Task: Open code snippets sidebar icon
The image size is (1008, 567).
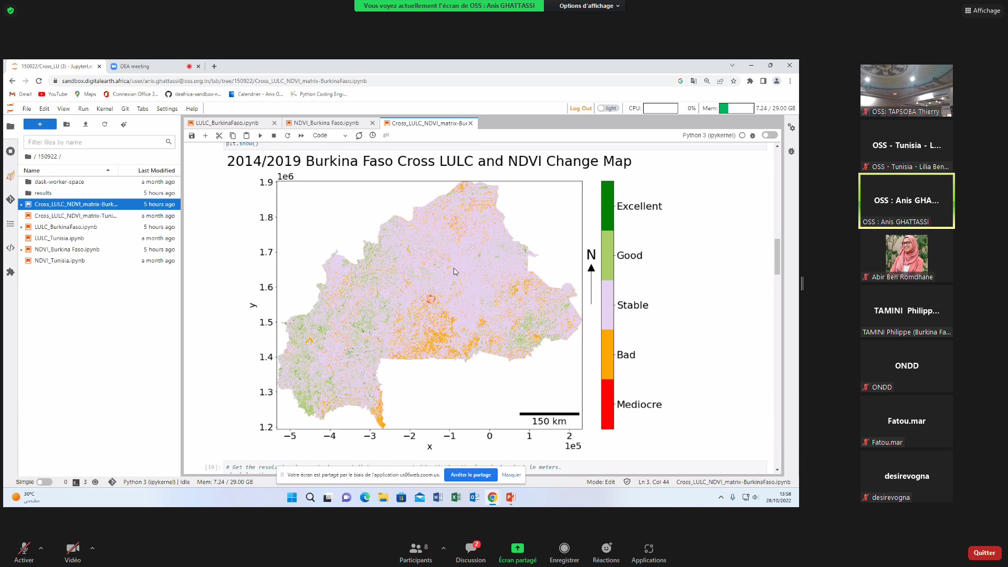Action: click(x=10, y=248)
